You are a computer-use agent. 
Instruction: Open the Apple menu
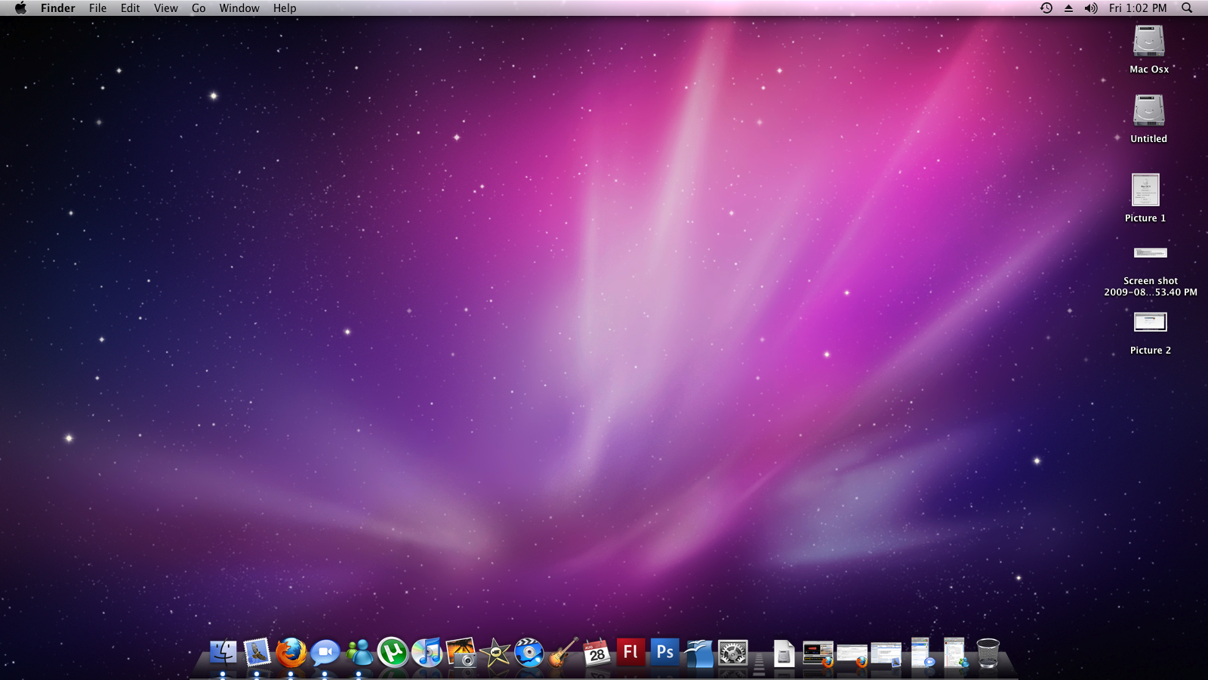(x=20, y=8)
